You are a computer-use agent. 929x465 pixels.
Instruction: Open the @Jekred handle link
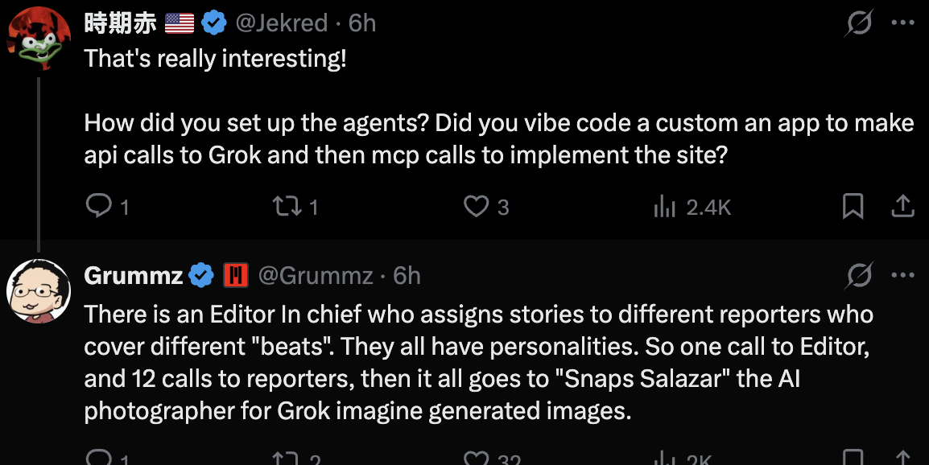pos(282,23)
